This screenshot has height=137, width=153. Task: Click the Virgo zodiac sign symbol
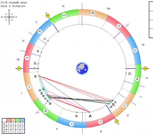[x=93, y=13]
